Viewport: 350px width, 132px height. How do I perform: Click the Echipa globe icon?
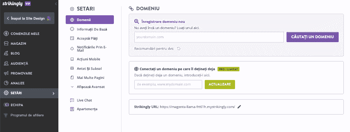point(6,105)
